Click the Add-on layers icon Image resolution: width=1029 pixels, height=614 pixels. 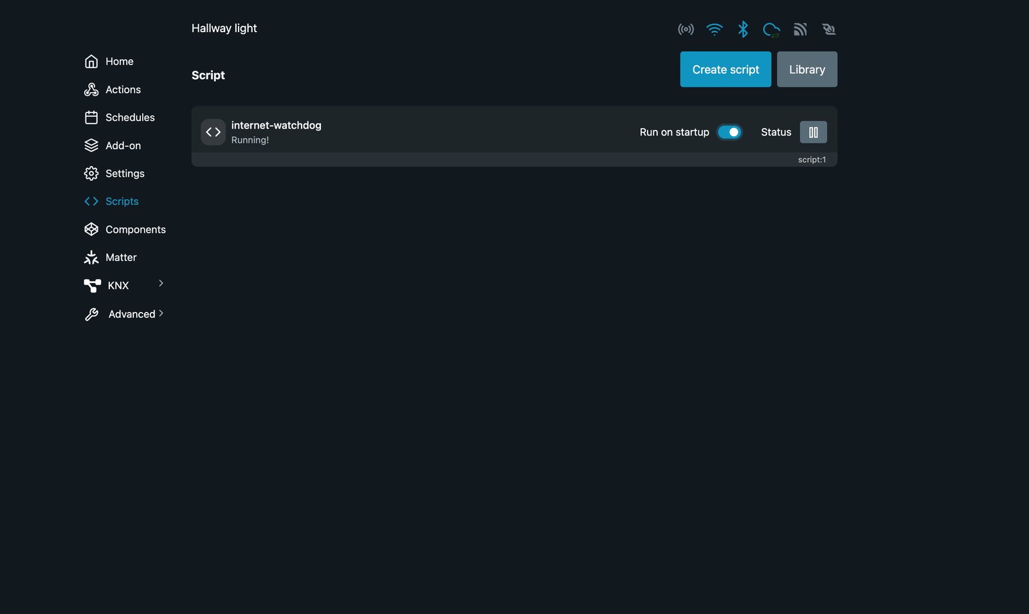click(91, 145)
